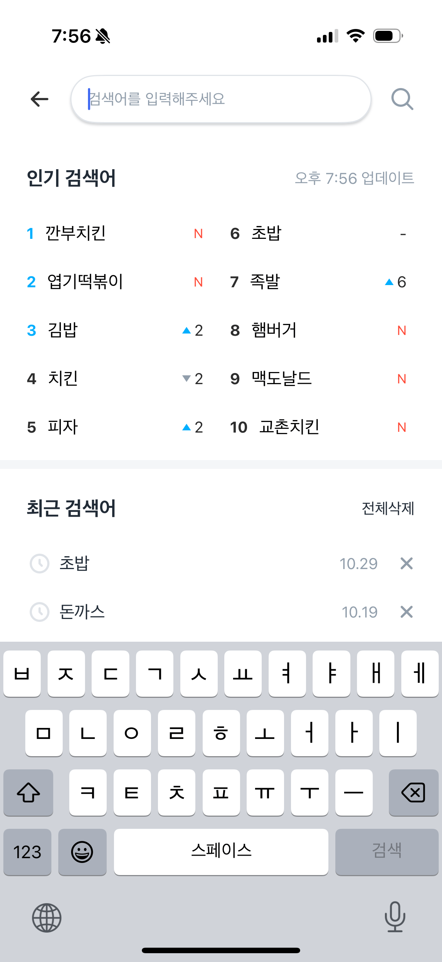Choose 교촌치킨 ranked tenth

289,427
